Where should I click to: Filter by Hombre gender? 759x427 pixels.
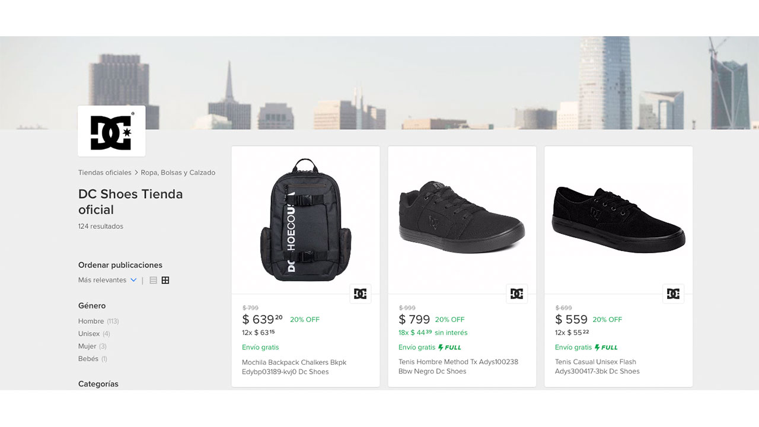[x=91, y=321]
